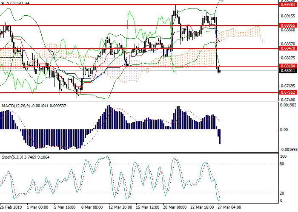298x212 pixels.
Task: Click the Stochastic 20 level label
Action: pos(281,193)
